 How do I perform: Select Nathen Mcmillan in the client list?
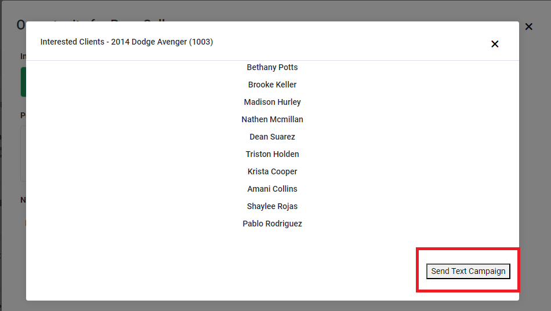pyautogui.click(x=272, y=119)
